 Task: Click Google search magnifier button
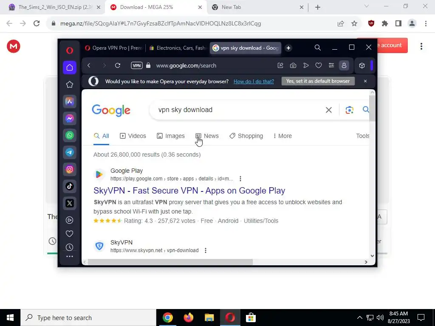pos(366,110)
